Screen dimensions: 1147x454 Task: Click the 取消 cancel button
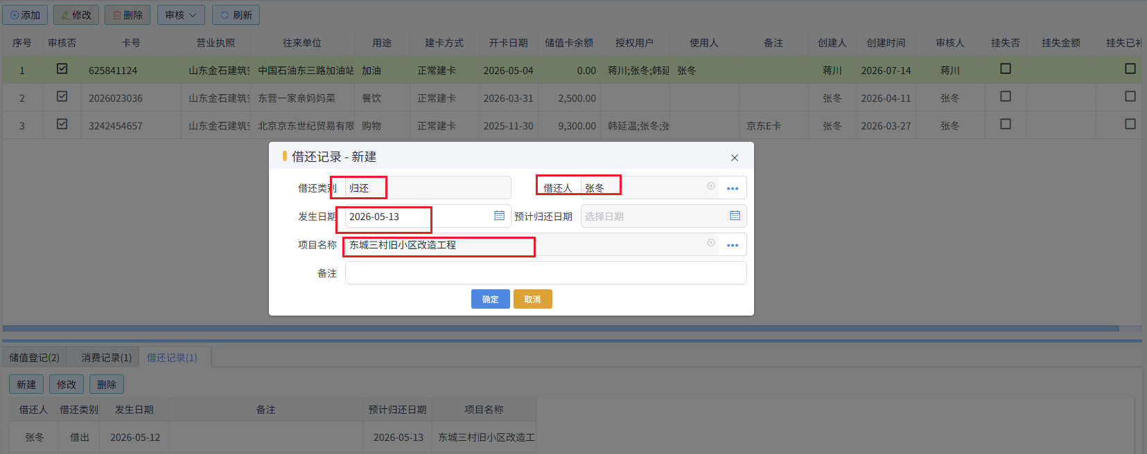pyautogui.click(x=533, y=299)
